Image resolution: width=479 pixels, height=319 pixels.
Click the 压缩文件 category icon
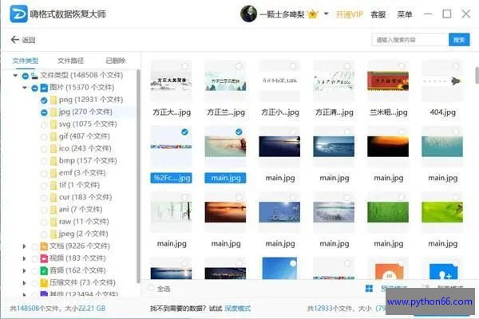[x=44, y=283]
